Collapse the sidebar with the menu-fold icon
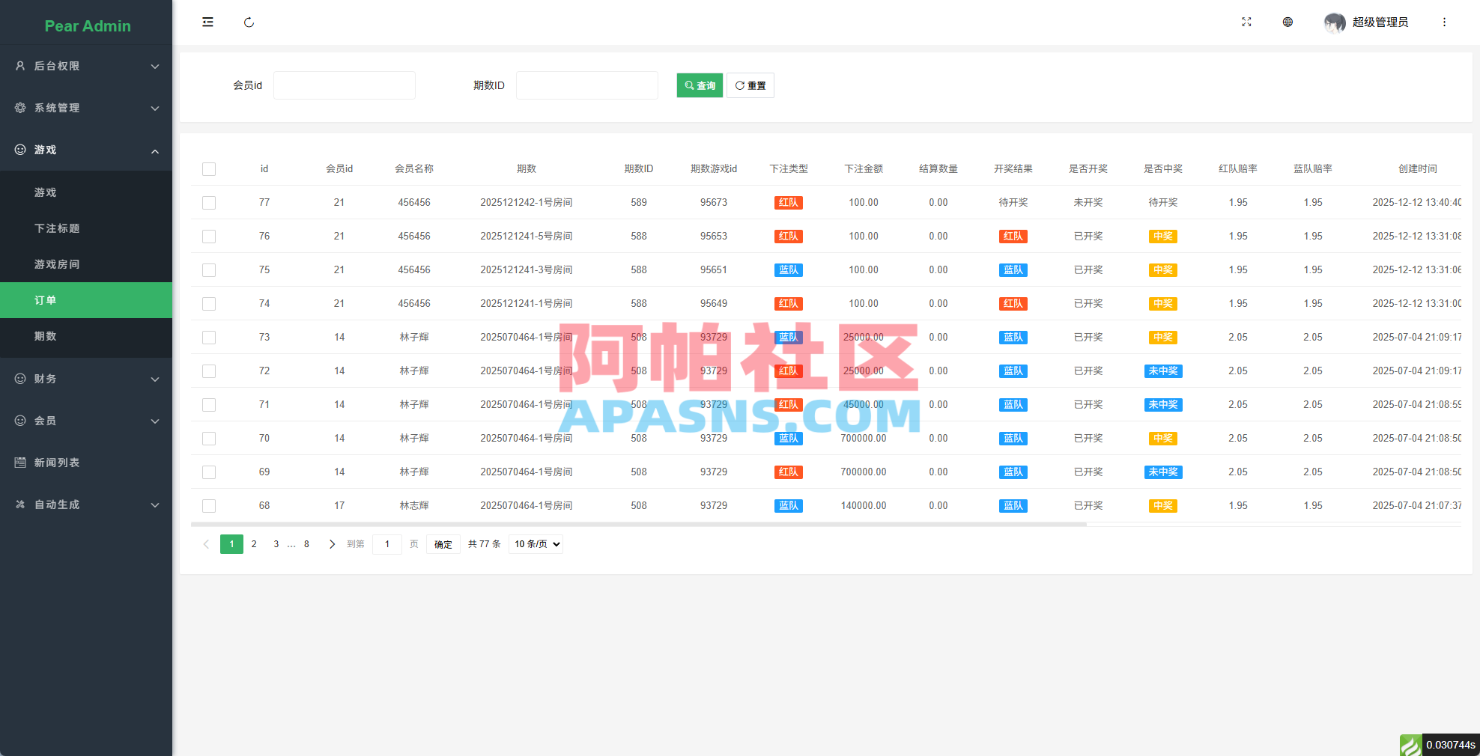 [x=207, y=22]
